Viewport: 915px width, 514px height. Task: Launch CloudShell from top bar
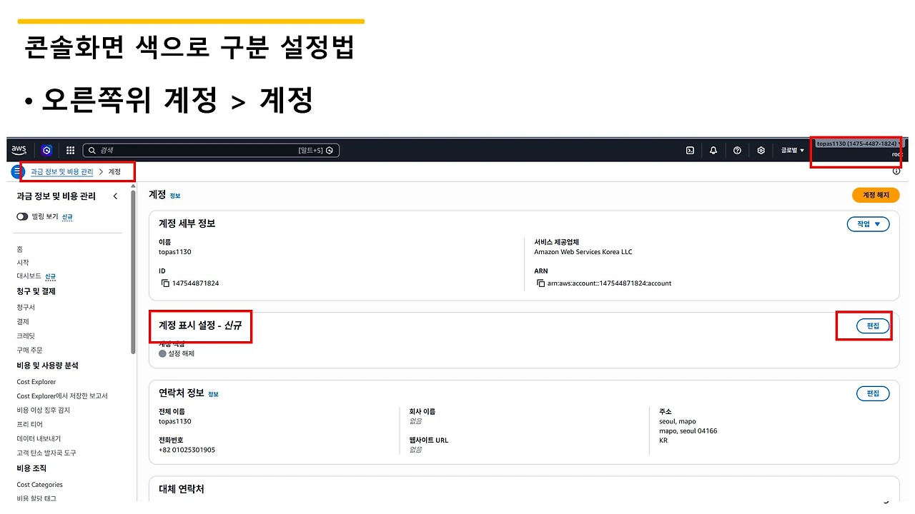(689, 150)
